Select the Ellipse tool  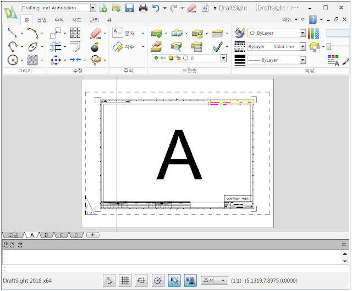[33, 46]
